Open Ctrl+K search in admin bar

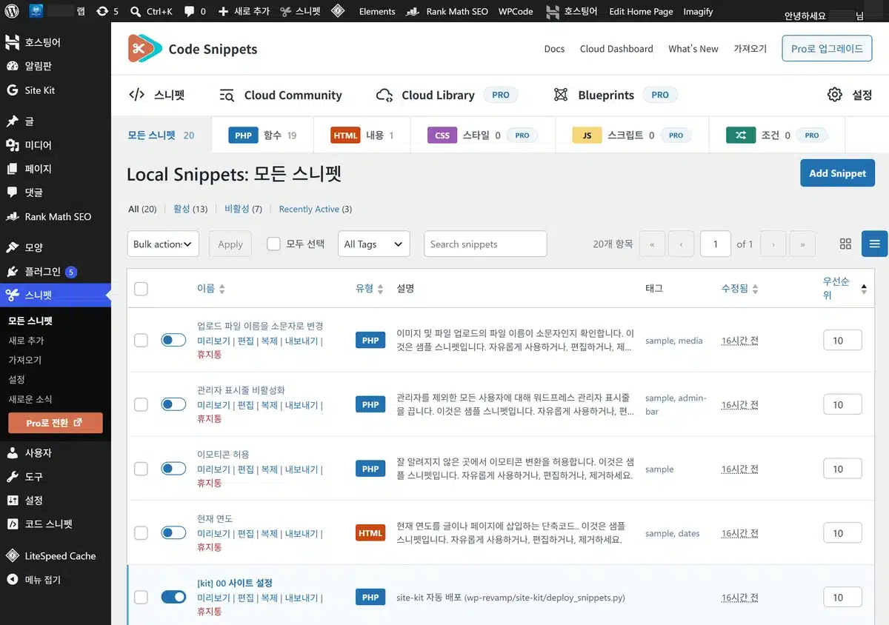click(x=150, y=11)
